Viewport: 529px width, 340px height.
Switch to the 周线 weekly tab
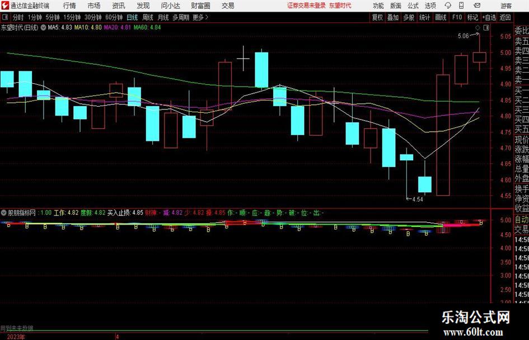coord(148,17)
